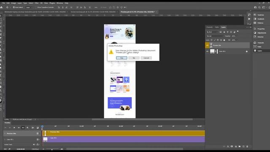Click the timeline playhead marker
Screen dimensions: 270x152
(42, 127)
